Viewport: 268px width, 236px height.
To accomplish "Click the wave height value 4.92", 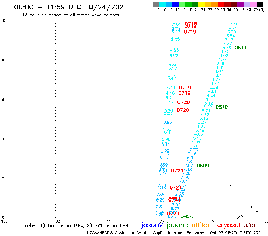I will coord(224,56).
